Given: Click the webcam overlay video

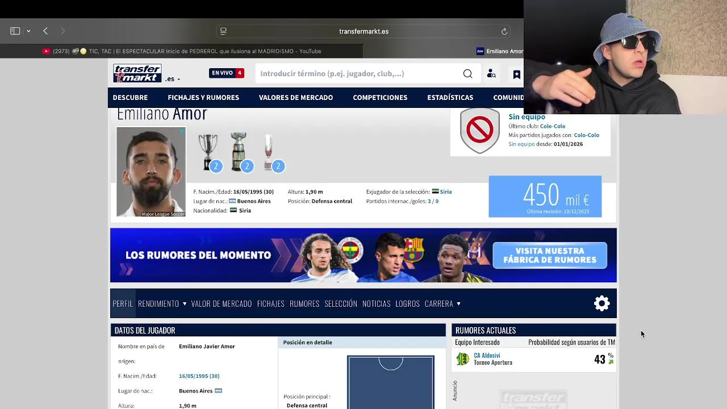Looking at the screenshot, I should point(625,57).
